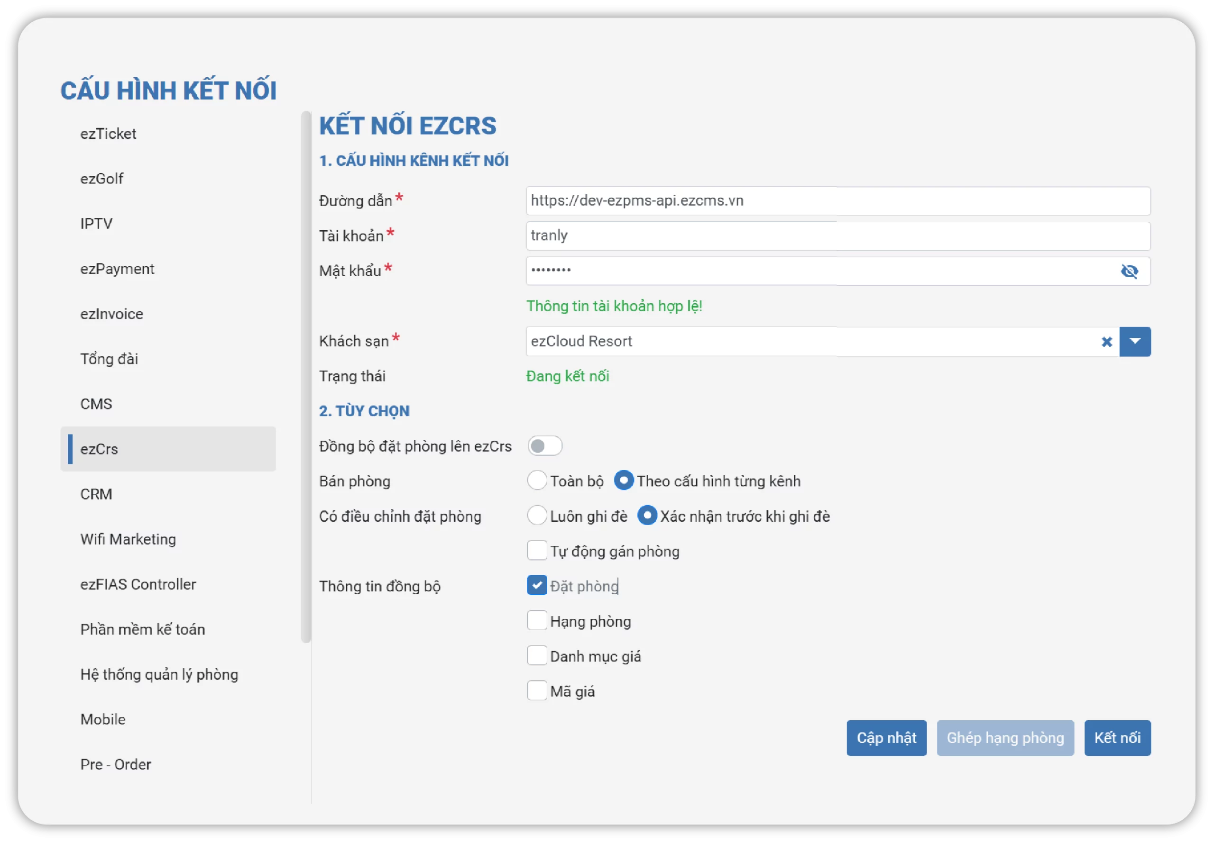Go to ezPayment configuration
Image resolution: width=1214 pixels, height=843 pixels.
click(x=168, y=269)
